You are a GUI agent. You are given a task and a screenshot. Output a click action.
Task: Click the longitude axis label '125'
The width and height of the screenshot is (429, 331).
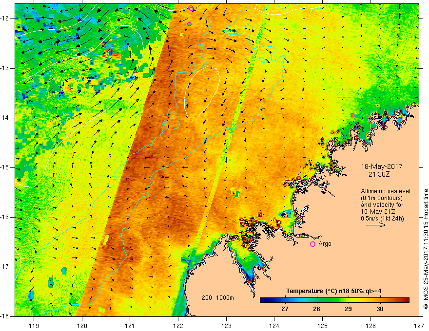pyautogui.click(x=323, y=326)
